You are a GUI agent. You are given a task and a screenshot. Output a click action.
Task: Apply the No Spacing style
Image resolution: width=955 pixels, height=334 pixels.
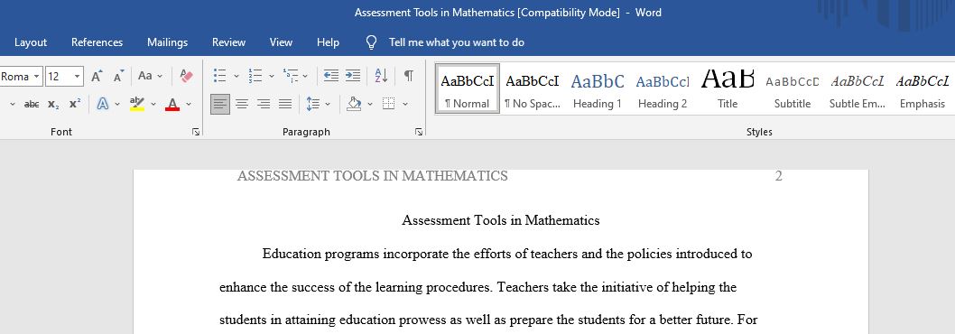click(533, 88)
